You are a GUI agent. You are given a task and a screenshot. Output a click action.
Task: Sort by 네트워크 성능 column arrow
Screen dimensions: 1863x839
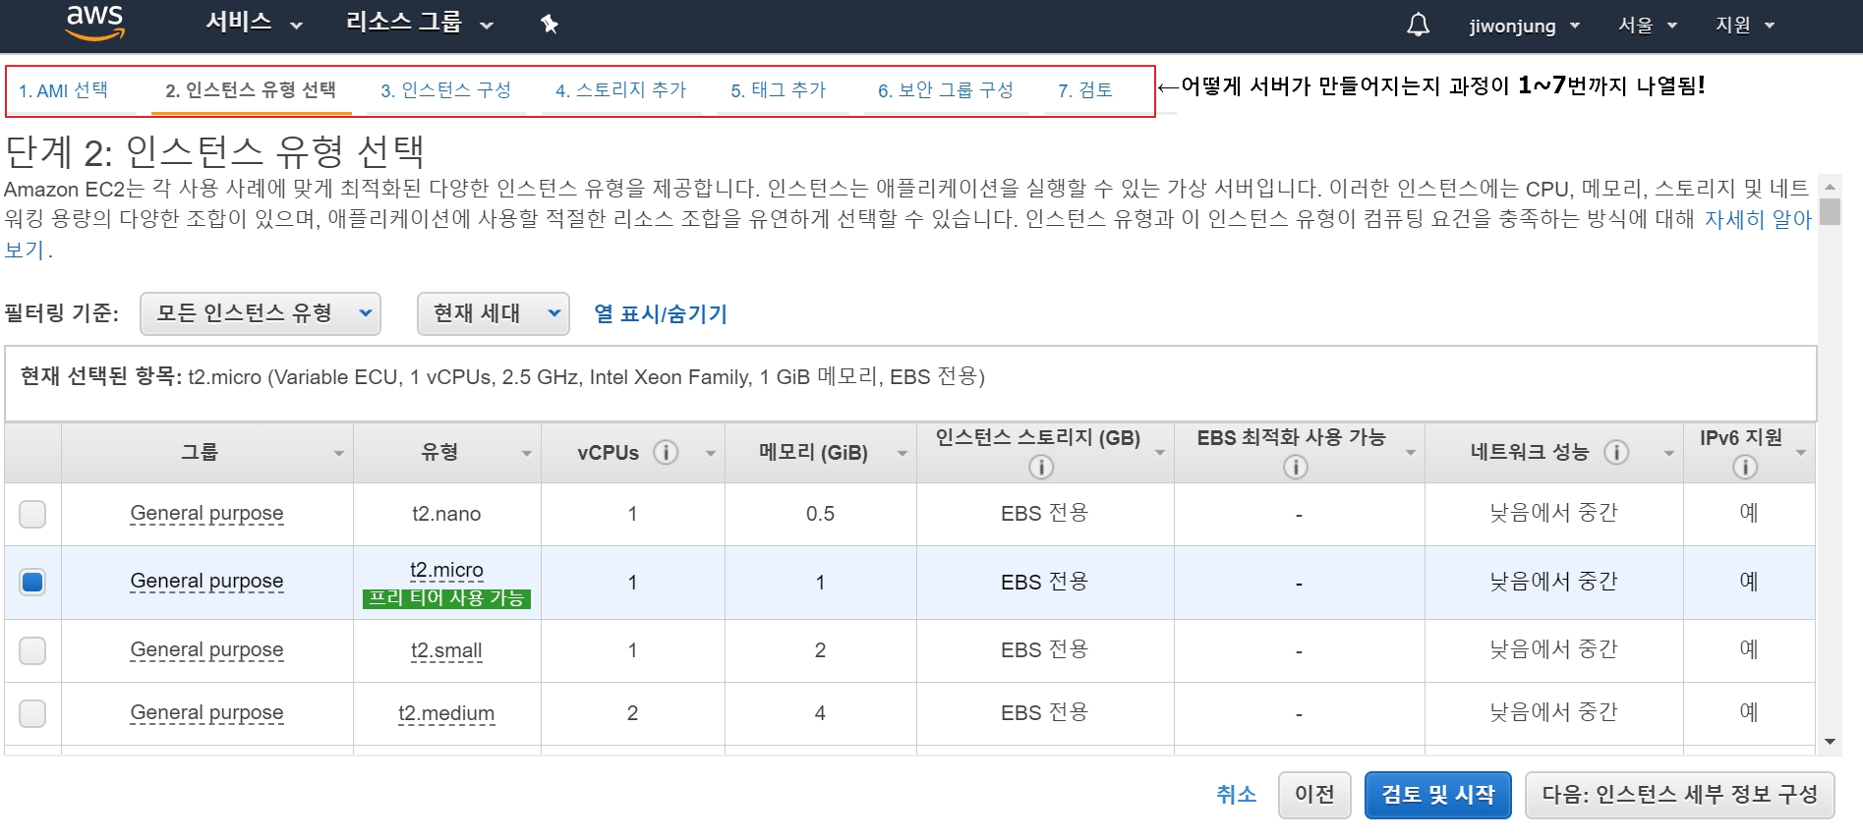pyautogui.click(x=1668, y=453)
